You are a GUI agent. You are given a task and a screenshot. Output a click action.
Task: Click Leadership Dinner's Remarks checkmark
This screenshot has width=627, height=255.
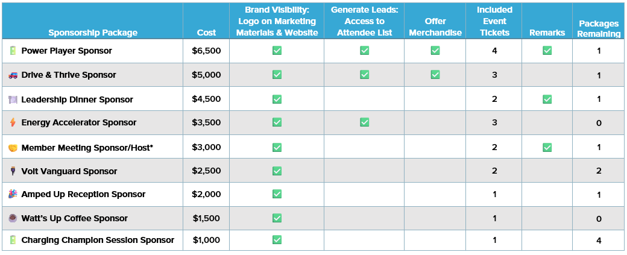[547, 99]
